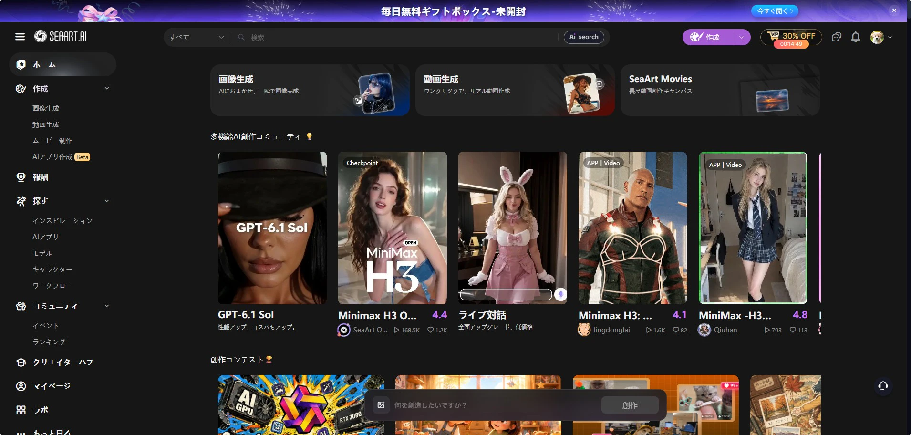This screenshot has width=911, height=435.
Task: Open ランキング in the sidebar
Action: pos(49,342)
